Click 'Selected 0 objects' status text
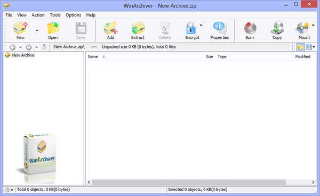 (197, 190)
